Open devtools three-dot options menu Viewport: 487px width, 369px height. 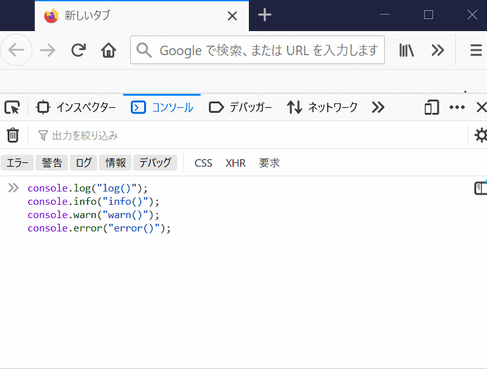[x=457, y=107]
